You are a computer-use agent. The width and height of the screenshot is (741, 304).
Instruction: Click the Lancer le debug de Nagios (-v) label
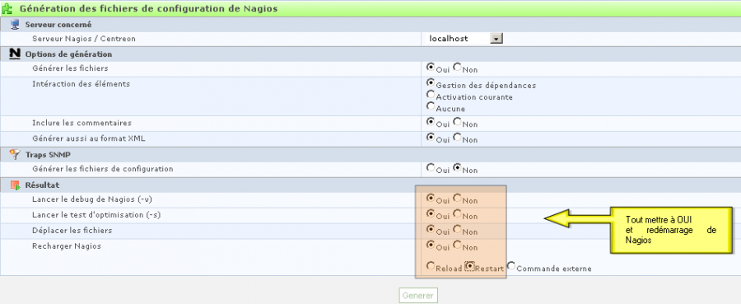coord(92,199)
